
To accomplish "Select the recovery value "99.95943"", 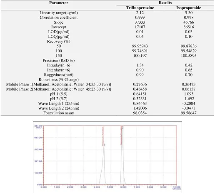I will click(140, 46).
